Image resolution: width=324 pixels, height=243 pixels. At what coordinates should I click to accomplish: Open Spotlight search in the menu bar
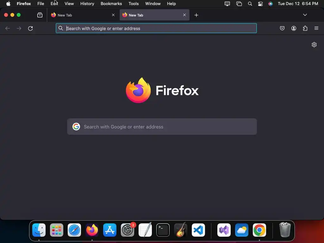tap(250, 4)
